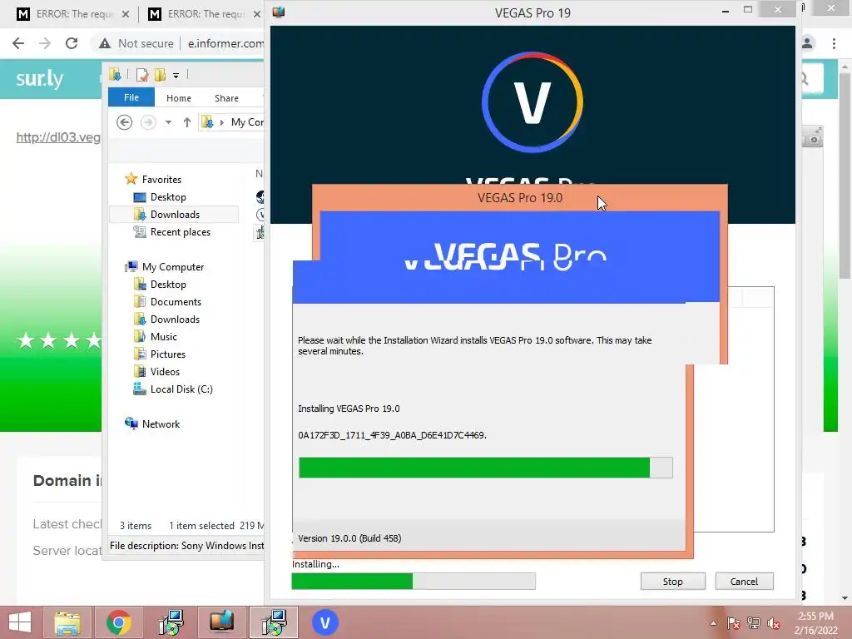Viewport: 852px width, 639px height.
Task: Open recent locations dropdown in Explorer
Action: click(x=168, y=122)
